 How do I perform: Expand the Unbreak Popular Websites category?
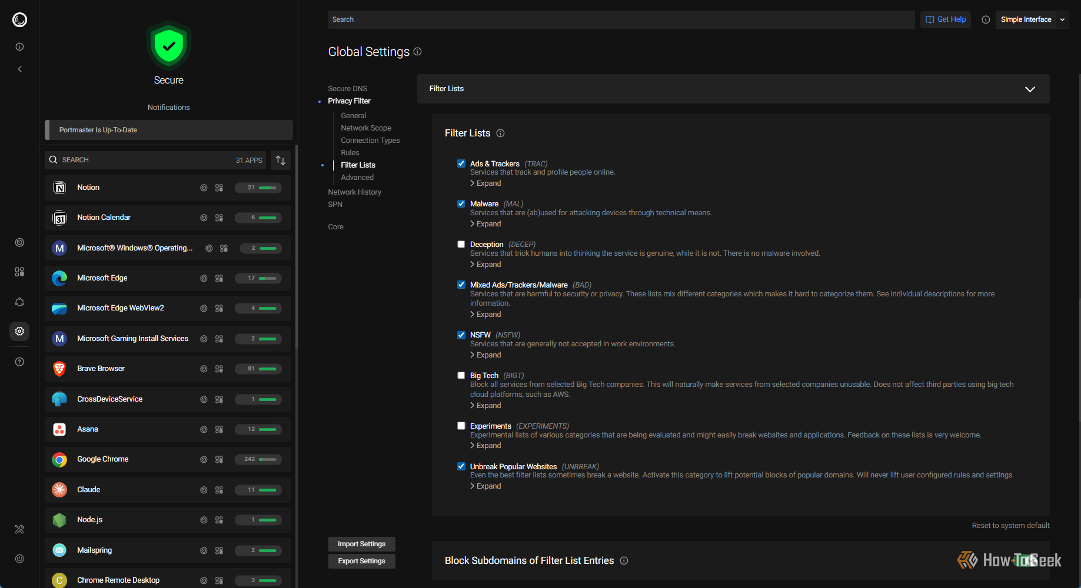[485, 486]
